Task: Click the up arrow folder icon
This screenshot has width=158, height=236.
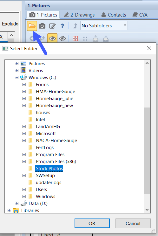Action: [75, 26]
